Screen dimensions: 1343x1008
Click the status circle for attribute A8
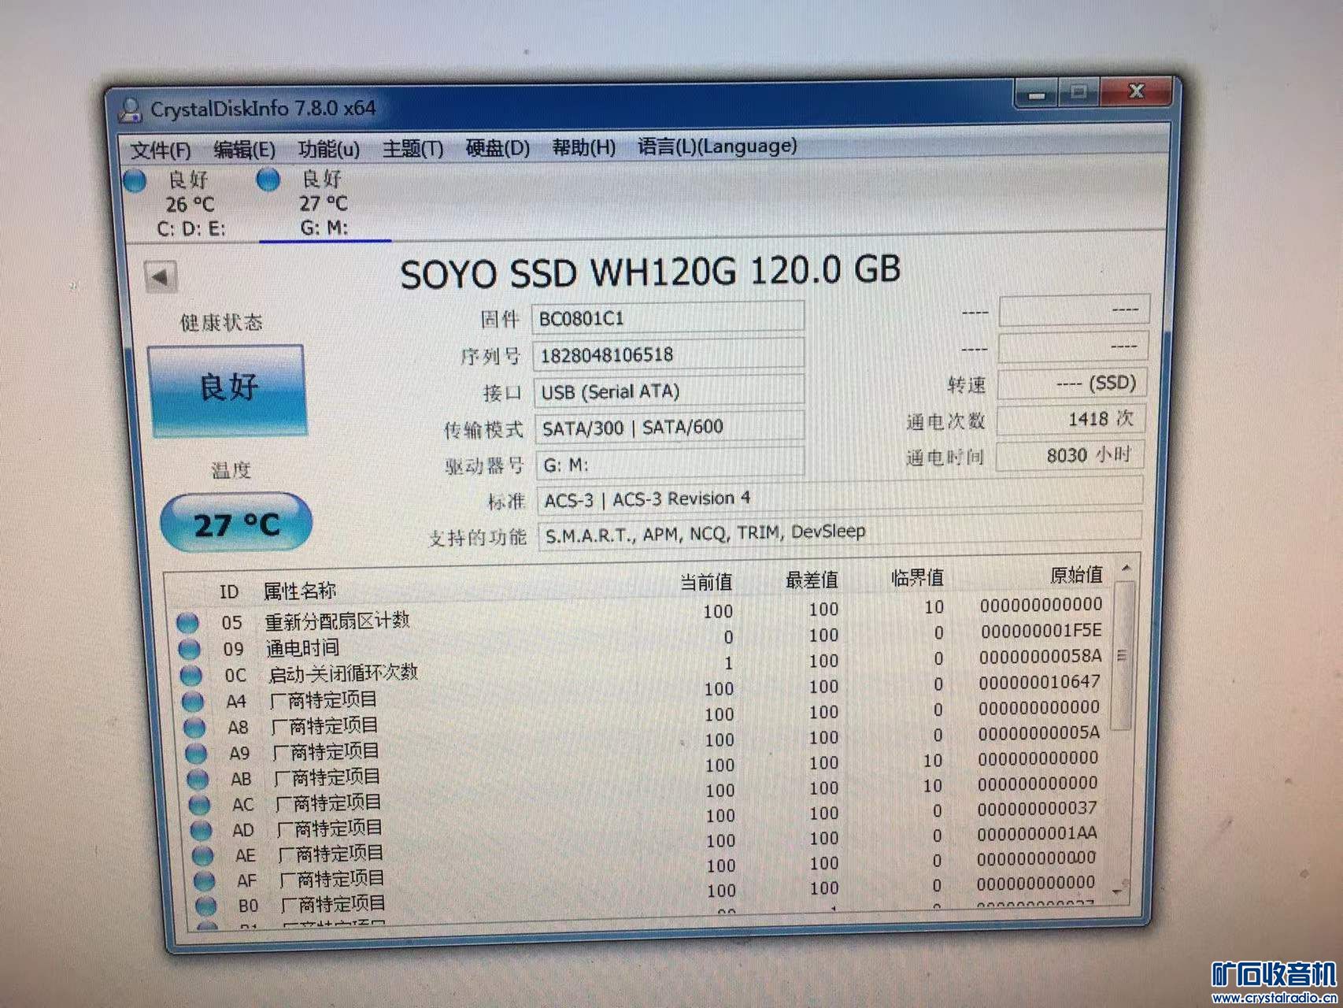(x=194, y=727)
